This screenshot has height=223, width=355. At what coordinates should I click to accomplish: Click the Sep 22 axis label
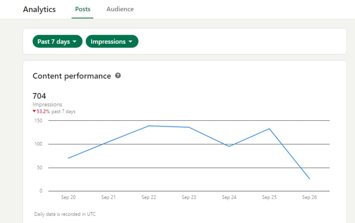(x=149, y=197)
